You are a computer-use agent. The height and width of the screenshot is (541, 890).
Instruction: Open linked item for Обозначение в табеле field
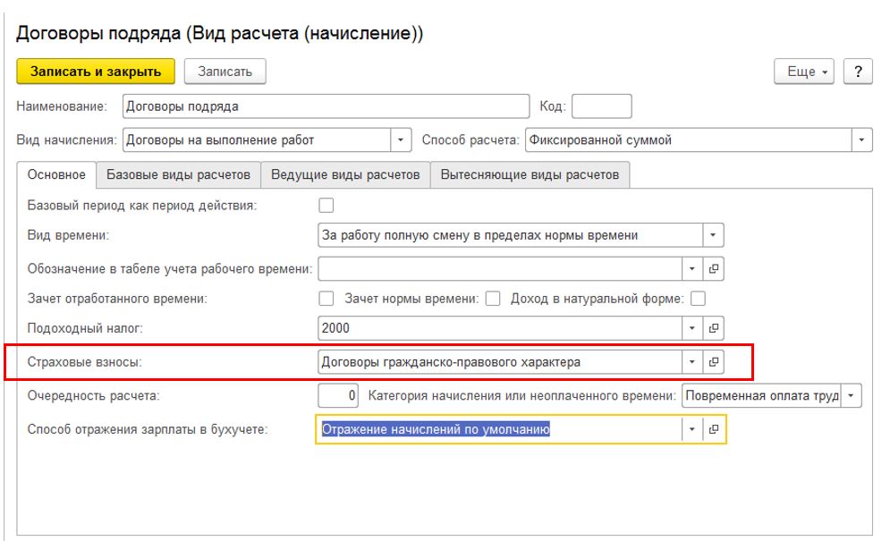coord(714,268)
